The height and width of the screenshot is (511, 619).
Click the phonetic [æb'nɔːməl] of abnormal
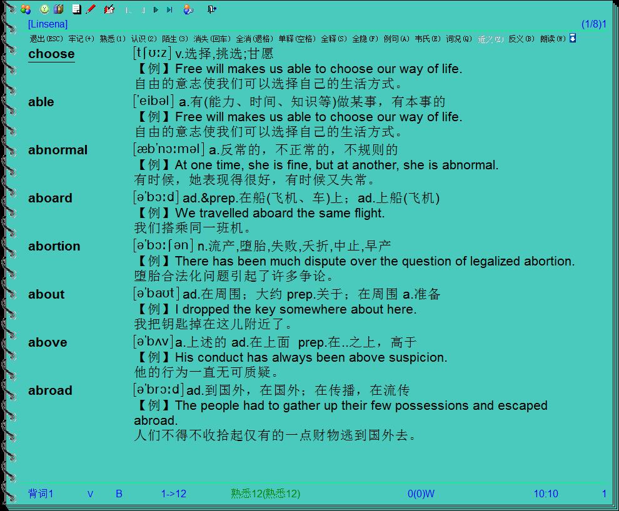[169, 149]
